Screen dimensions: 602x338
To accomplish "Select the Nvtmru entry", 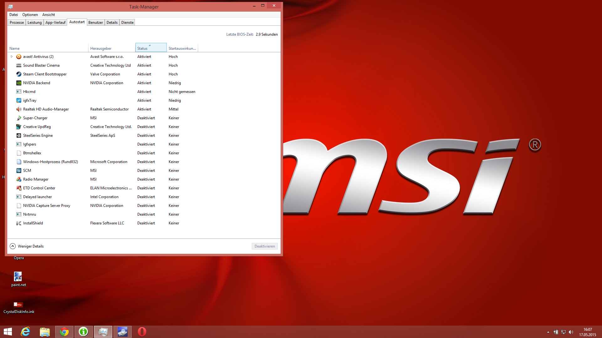I will 29,214.
